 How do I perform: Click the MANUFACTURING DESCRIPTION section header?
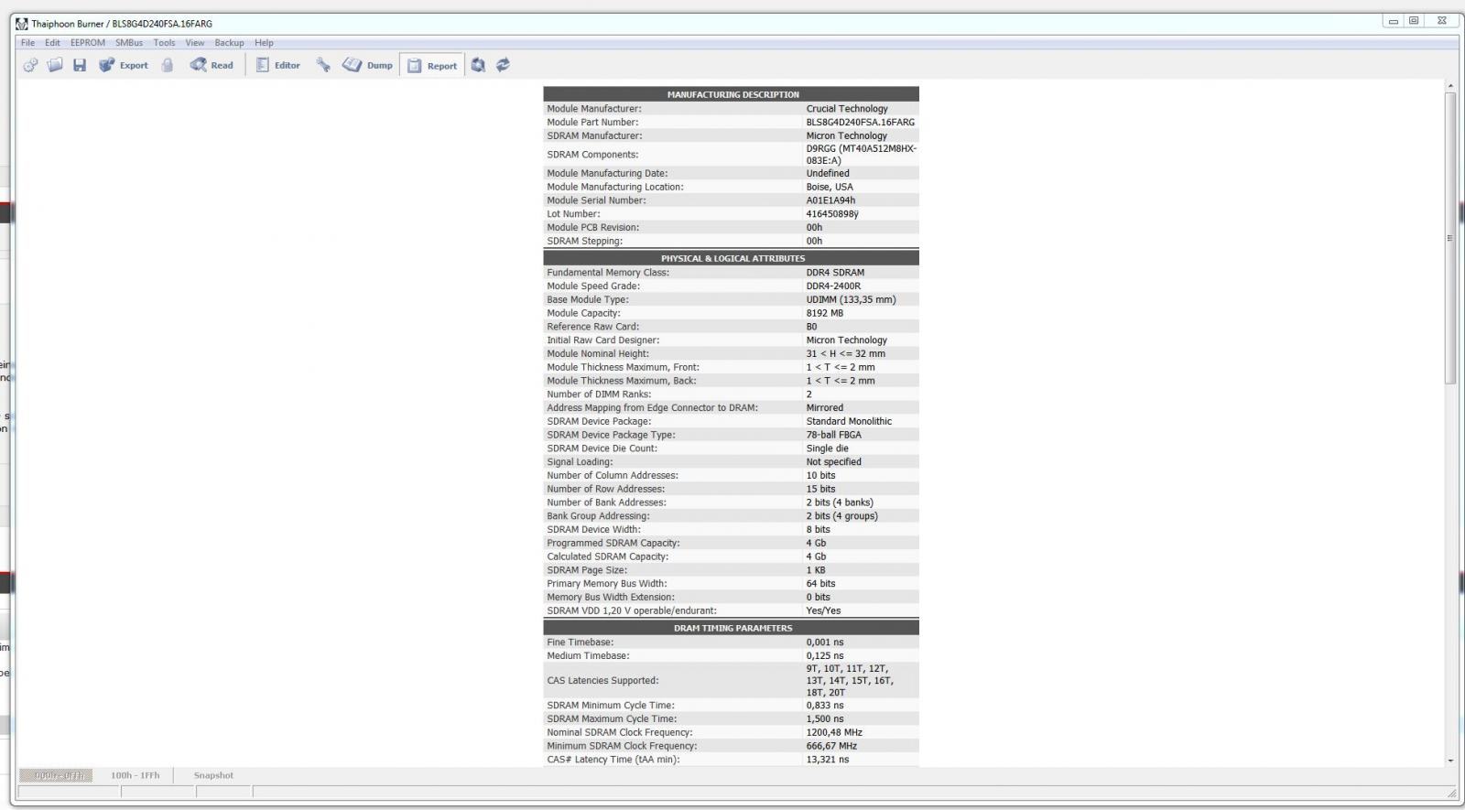coord(732,94)
